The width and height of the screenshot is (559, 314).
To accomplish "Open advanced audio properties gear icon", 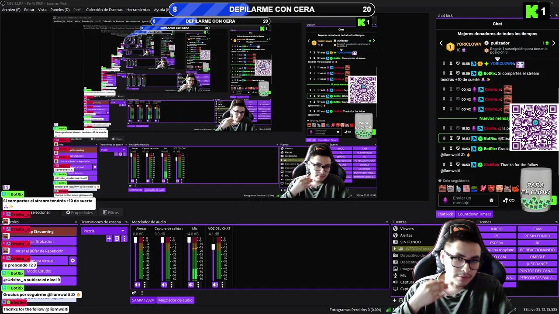I will 134,293.
